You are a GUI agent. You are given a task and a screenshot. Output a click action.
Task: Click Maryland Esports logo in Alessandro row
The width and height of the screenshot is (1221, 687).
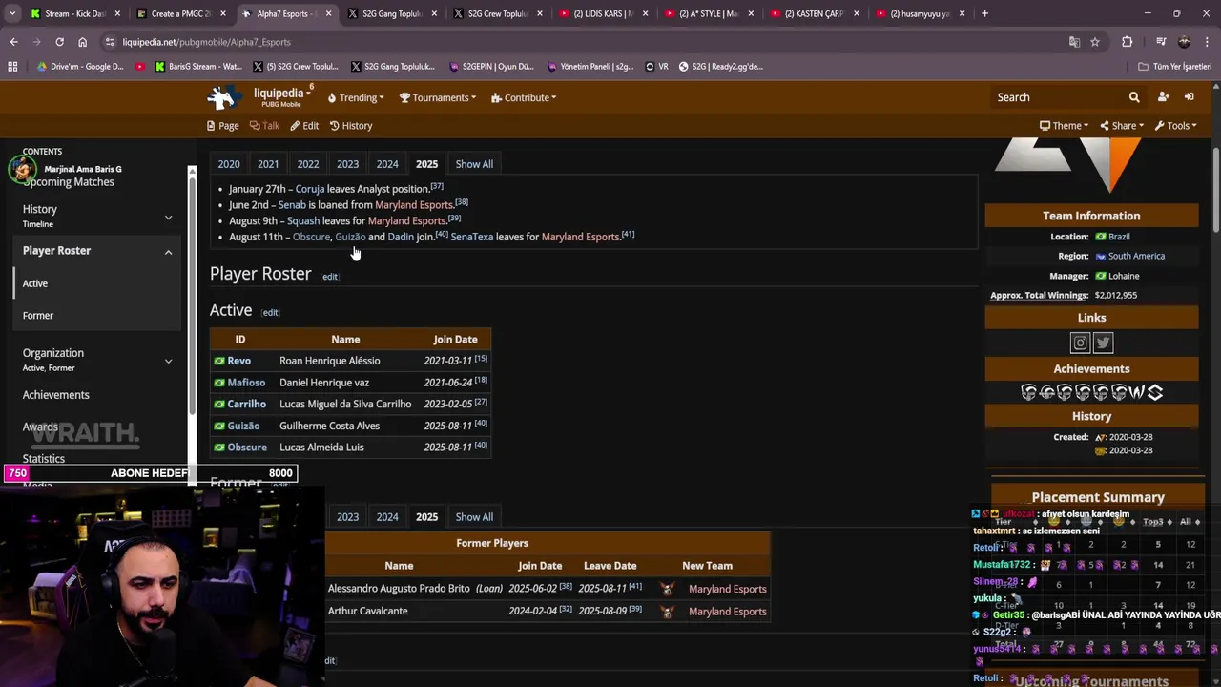pos(667,589)
